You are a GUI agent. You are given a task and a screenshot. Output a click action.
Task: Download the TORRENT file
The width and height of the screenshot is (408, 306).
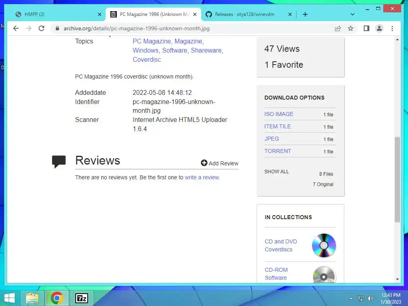[278, 151]
